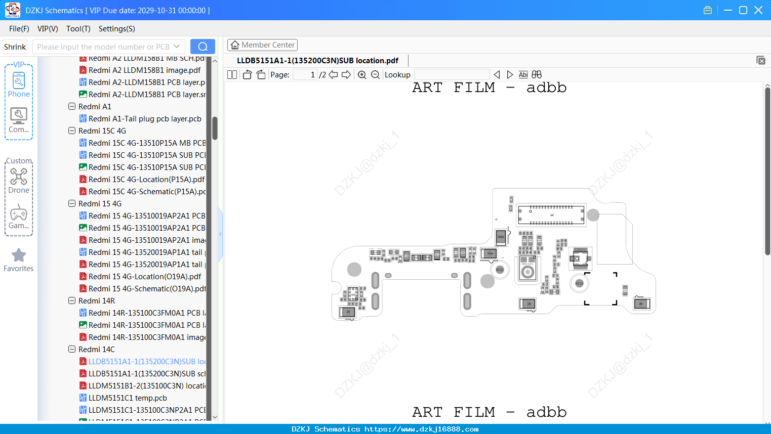This screenshot has height=434, width=771.
Task: Open Redmi 15 4G-Schematic(O19A).pdf
Action: click(x=143, y=289)
